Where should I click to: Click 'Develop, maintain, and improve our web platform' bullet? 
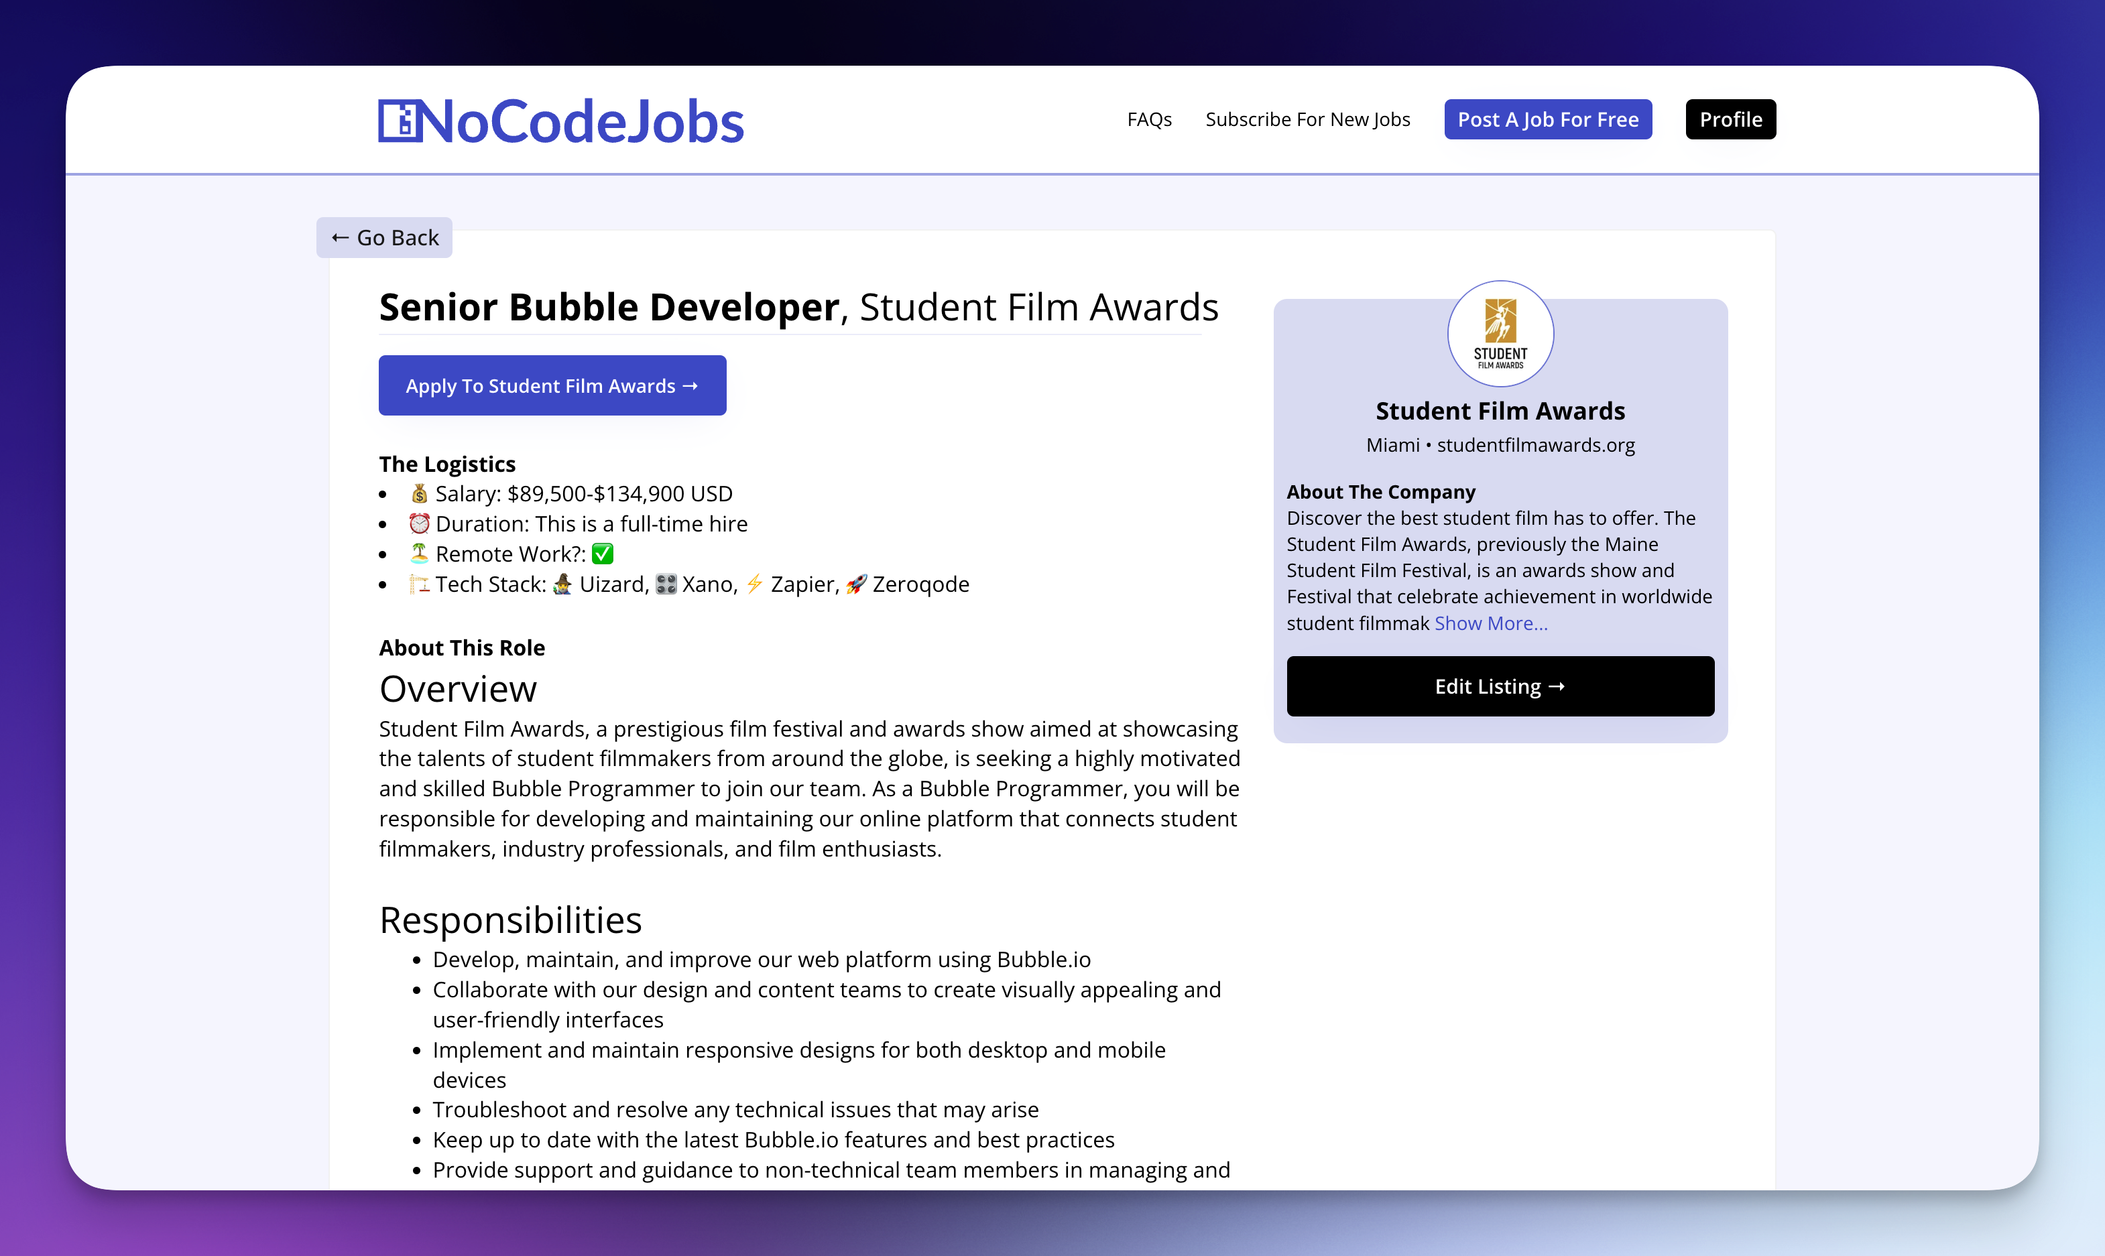pos(761,959)
